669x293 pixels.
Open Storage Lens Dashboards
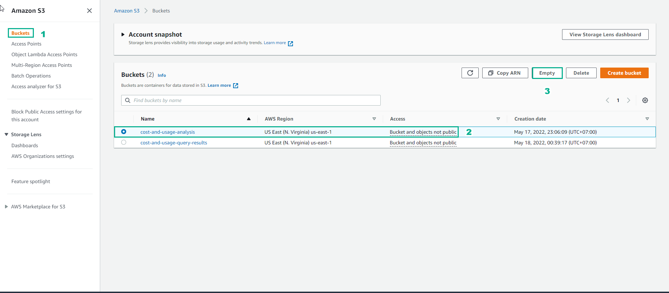25,145
